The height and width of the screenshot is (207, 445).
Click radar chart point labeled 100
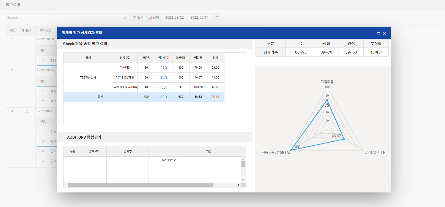291,150
